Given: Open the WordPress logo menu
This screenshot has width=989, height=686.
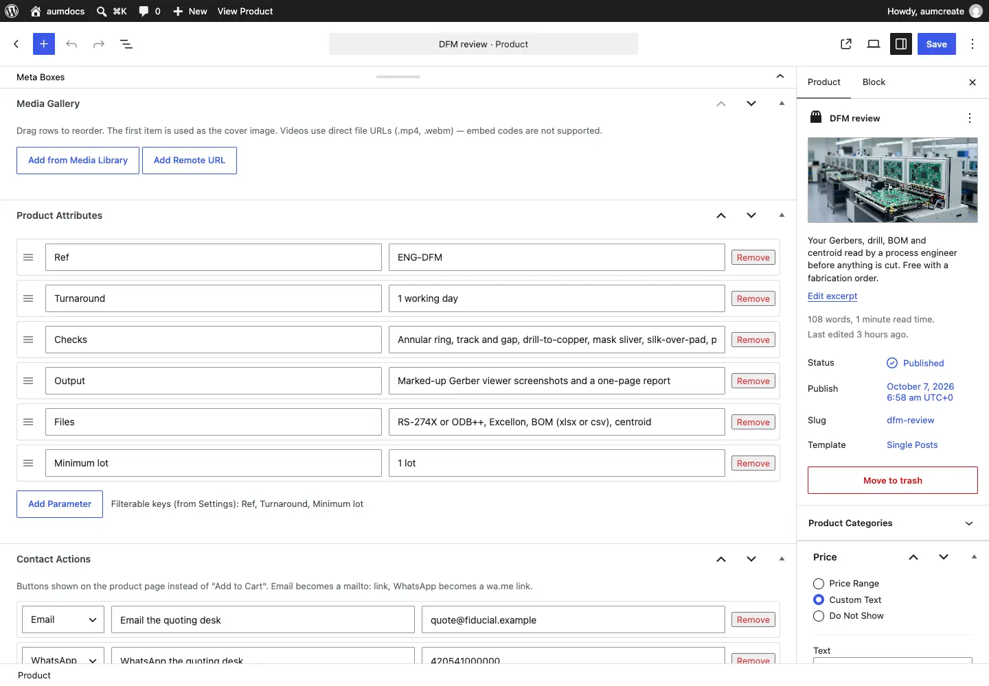Looking at the screenshot, I should 12,11.
